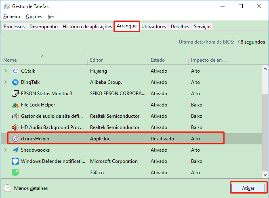Switch to the Desempenho tab

pos(44,27)
